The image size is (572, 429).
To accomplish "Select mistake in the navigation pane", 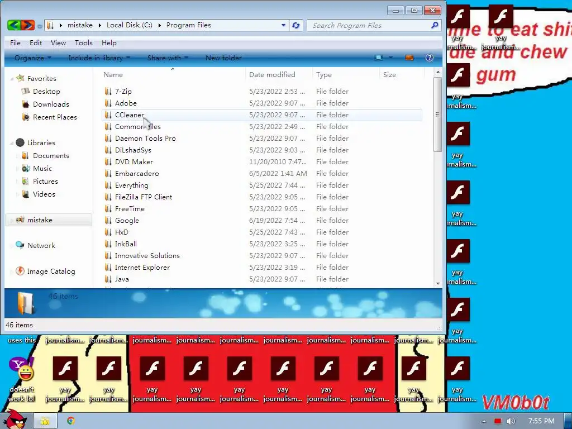I will [49, 220].
